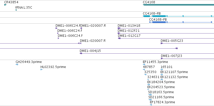Image resolution: width=214 pixels, height=106 pixels.
Task: Click the 487857 feature label
Action: pos(149,67)
